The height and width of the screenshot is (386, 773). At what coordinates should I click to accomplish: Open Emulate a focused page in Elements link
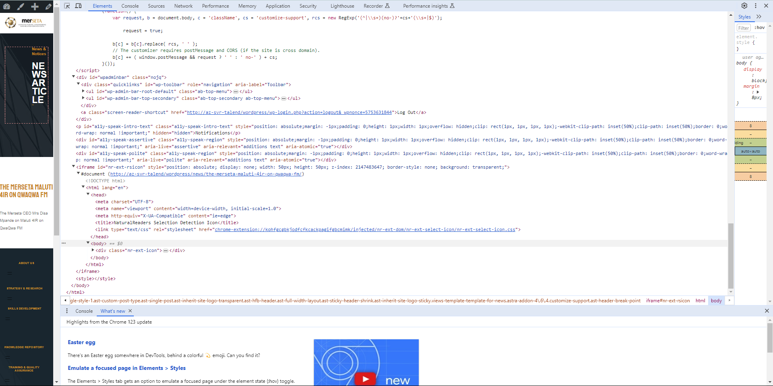point(127,368)
